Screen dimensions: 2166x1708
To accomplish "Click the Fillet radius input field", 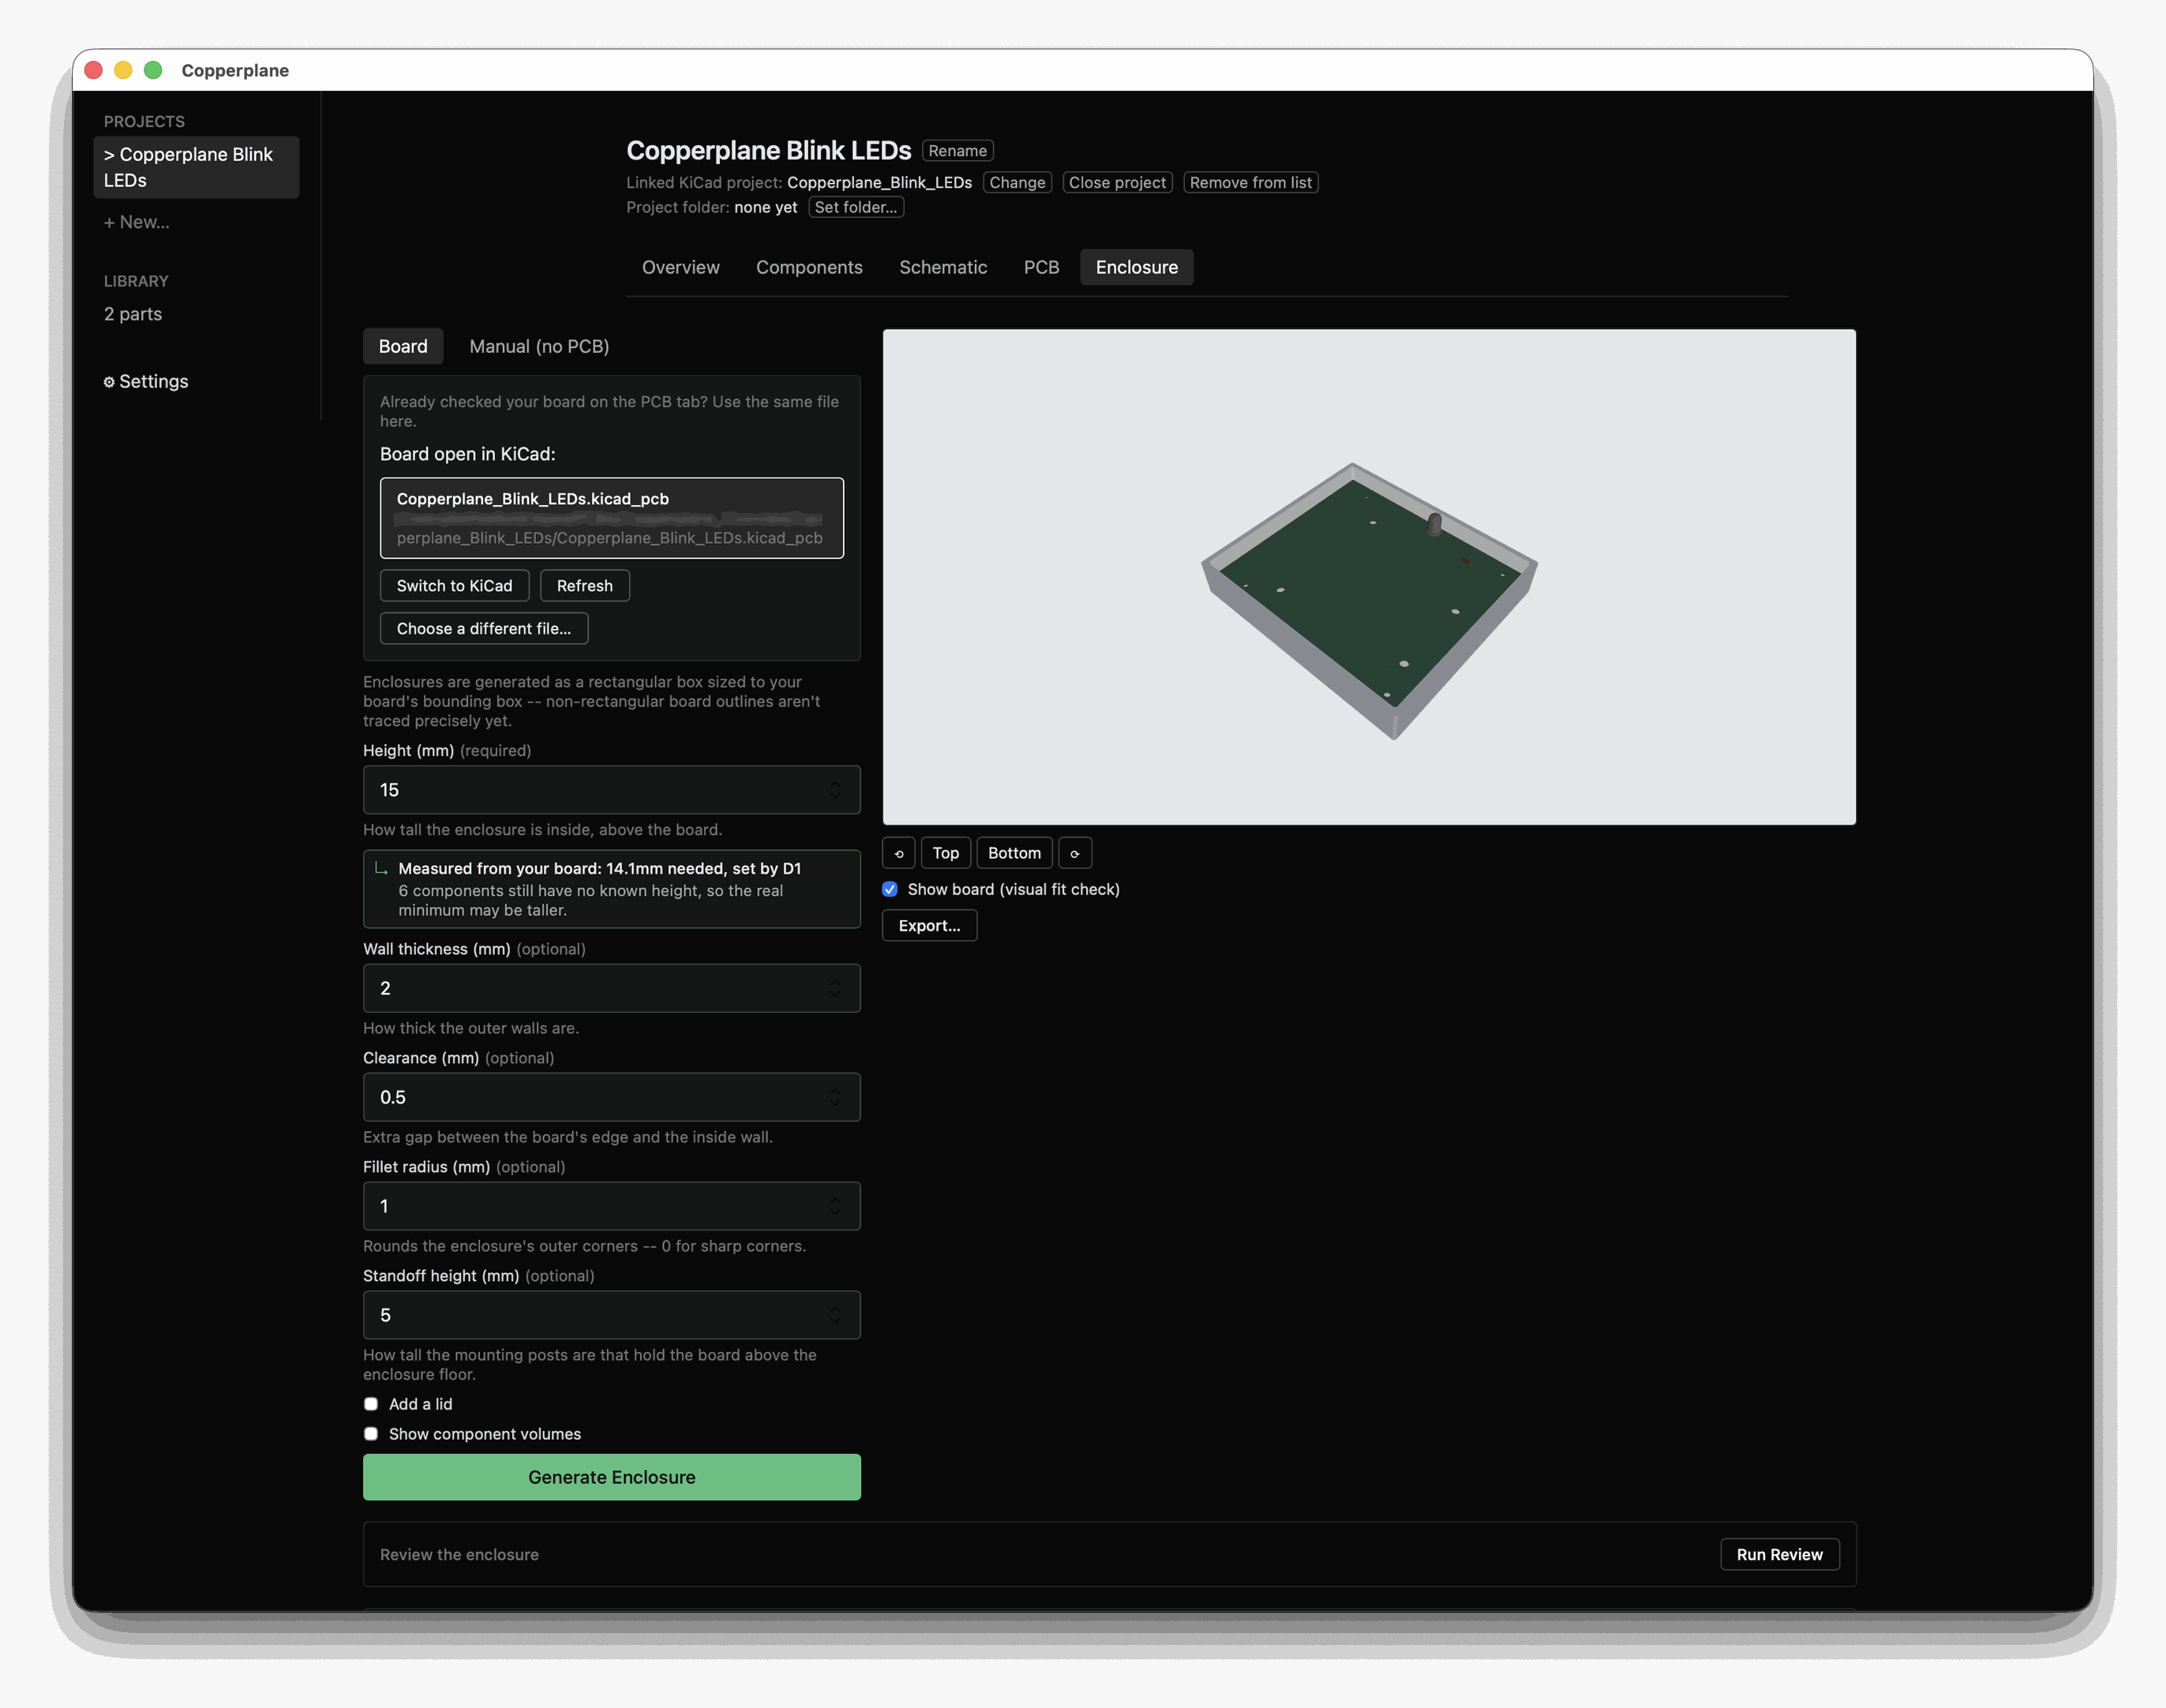I will (611, 1206).
